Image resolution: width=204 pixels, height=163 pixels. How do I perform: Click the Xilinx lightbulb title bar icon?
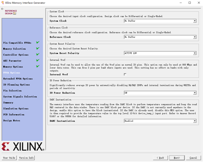coord(3,3)
